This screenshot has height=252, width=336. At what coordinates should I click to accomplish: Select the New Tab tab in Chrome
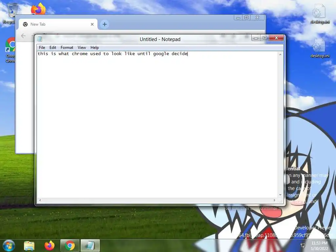58,24
